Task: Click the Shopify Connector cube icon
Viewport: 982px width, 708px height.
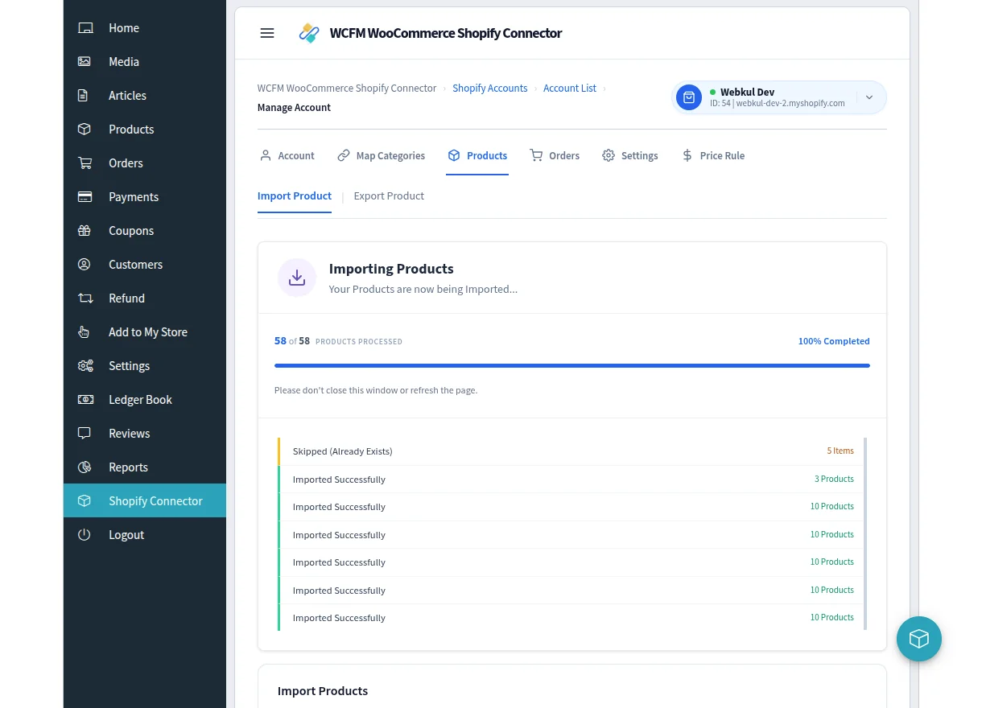Action: pos(85,501)
